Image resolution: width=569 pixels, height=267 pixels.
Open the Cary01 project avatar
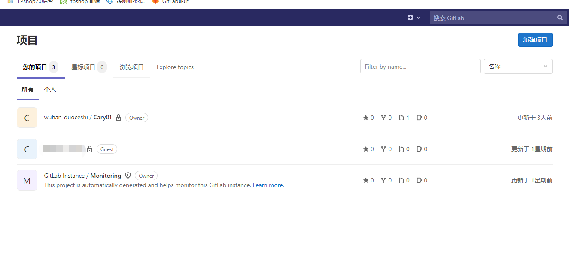tap(27, 118)
